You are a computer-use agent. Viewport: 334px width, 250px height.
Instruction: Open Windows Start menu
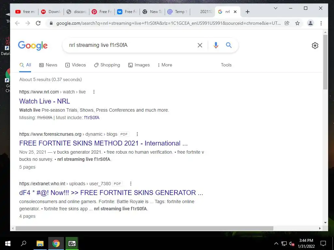8,243
